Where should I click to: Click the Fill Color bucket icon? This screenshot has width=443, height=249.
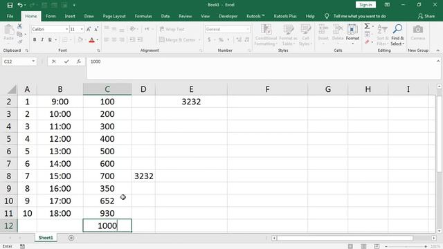(80, 40)
